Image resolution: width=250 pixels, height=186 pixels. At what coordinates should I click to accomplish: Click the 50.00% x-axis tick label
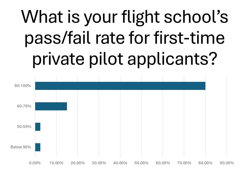point(141,163)
